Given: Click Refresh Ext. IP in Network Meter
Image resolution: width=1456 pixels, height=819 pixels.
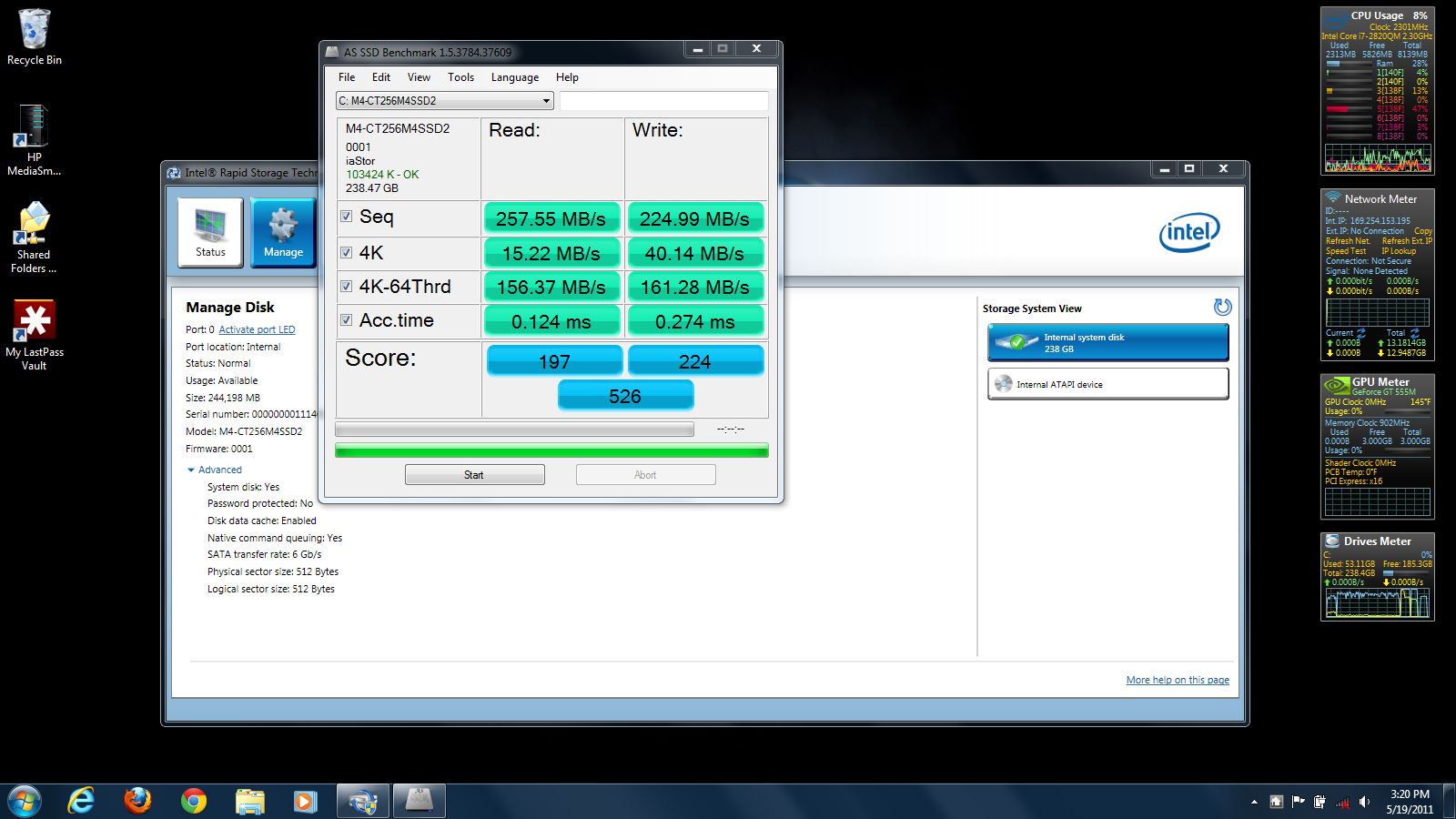Looking at the screenshot, I should pos(1407,241).
